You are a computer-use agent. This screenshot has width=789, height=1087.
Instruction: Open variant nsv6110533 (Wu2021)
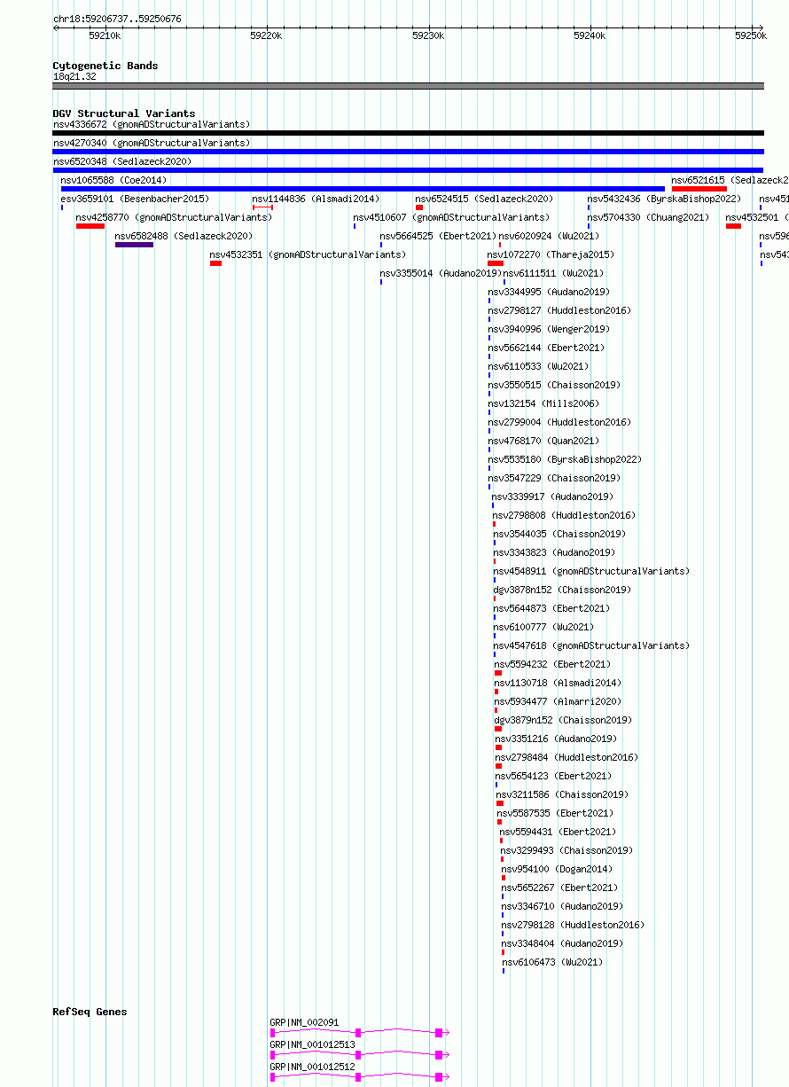click(538, 366)
